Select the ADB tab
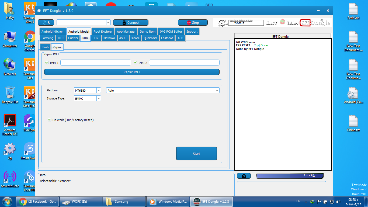 click(x=180, y=38)
